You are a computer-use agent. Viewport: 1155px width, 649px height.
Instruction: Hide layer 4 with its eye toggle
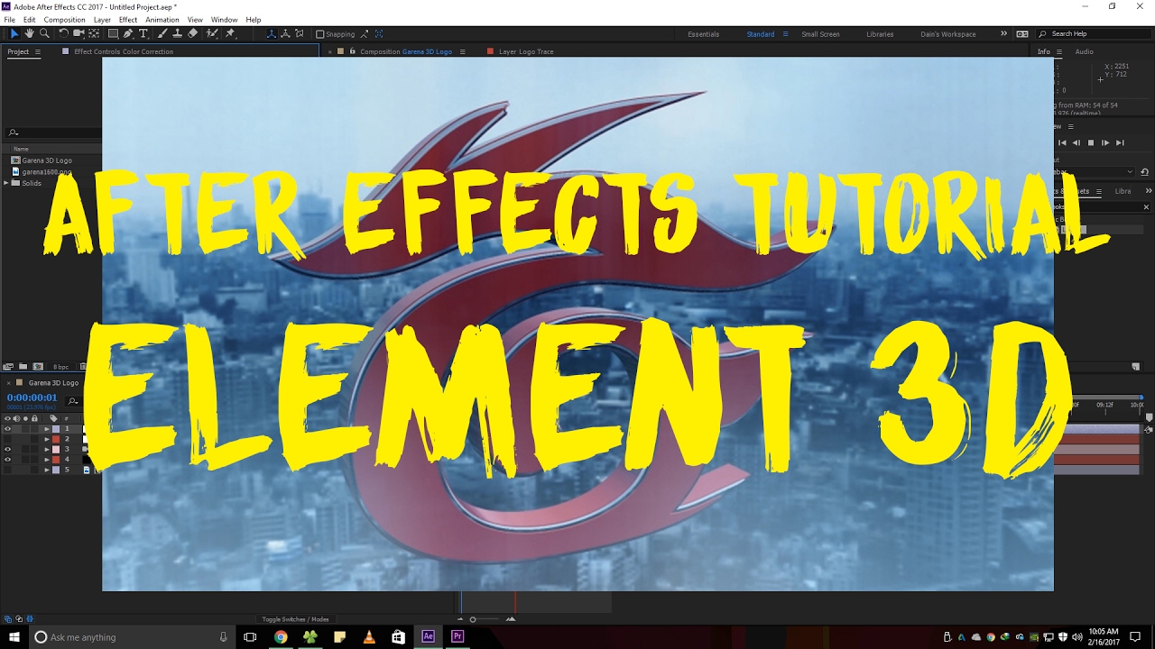point(7,459)
